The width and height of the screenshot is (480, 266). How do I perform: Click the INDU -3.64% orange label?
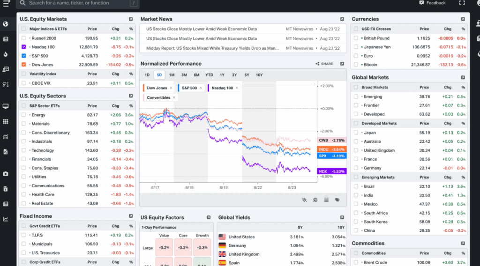[332, 149]
